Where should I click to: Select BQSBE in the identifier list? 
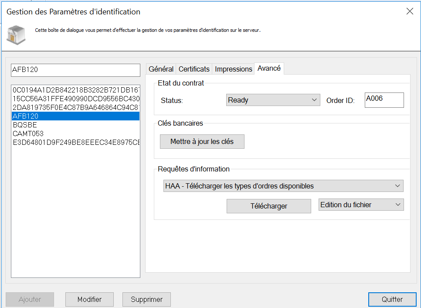pyautogui.click(x=25, y=125)
